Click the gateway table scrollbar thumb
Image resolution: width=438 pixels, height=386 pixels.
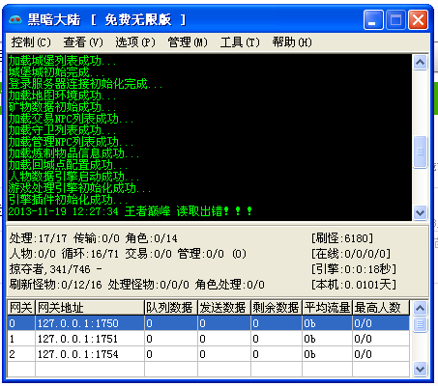(x=420, y=324)
